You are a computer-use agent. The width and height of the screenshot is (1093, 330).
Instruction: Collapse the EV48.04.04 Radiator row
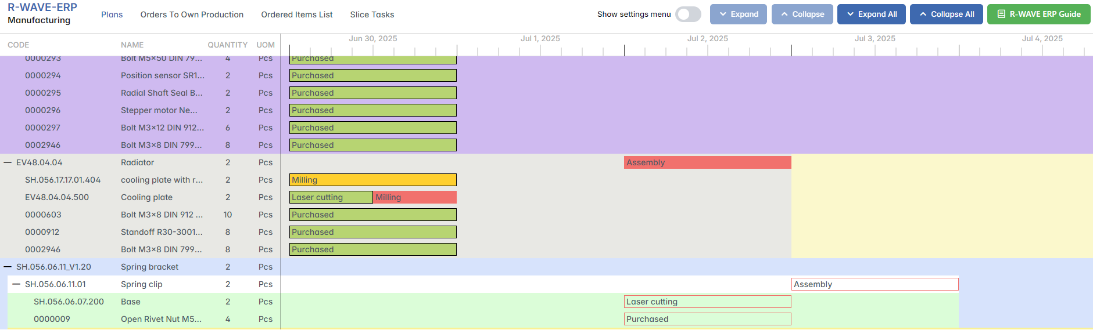coord(8,162)
